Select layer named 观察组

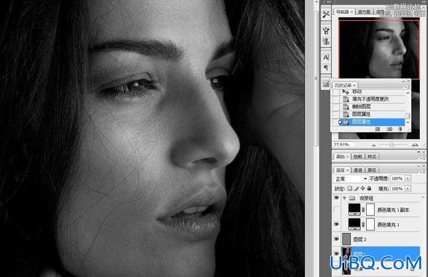click(366, 198)
